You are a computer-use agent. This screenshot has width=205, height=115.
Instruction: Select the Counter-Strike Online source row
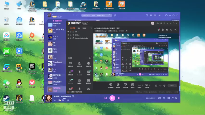pos(79,38)
